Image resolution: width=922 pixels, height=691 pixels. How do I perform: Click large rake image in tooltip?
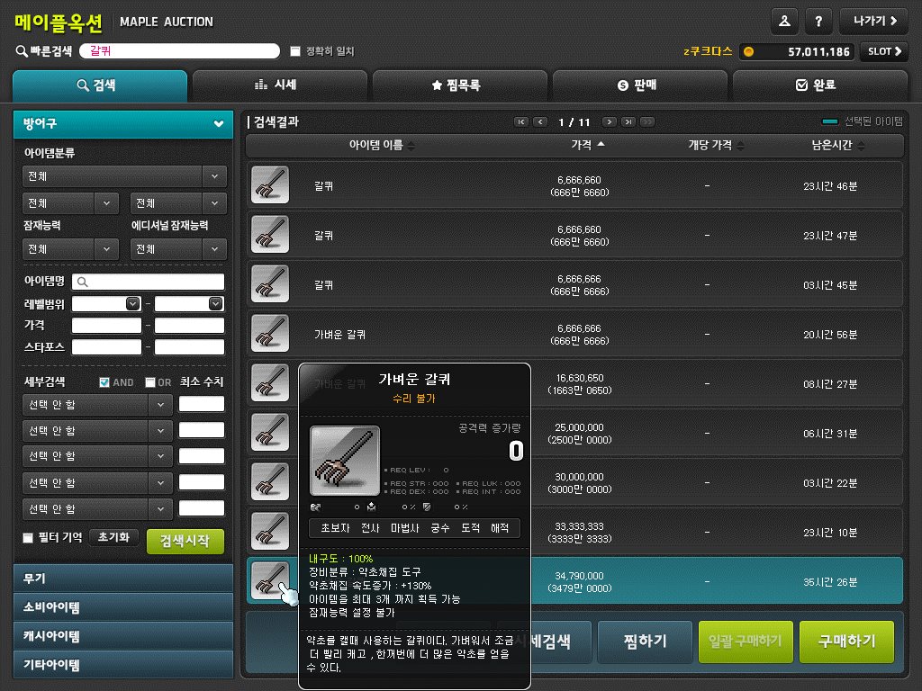(345, 462)
